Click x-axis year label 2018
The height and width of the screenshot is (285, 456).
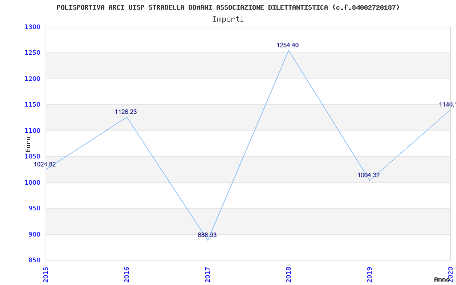tap(288, 275)
